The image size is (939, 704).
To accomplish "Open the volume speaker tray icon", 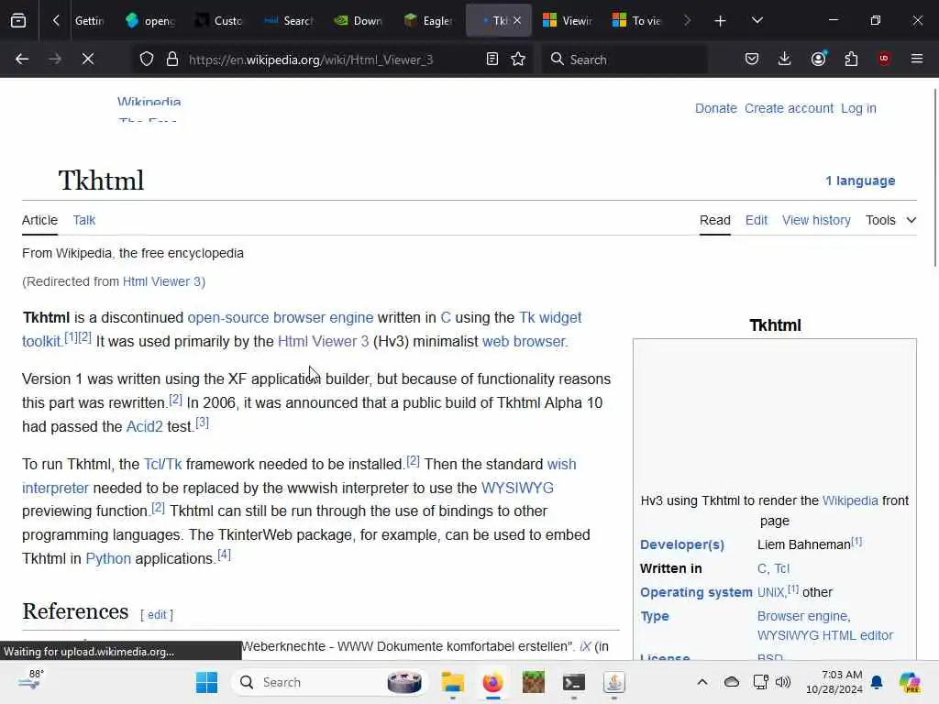I will coord(783,682).
